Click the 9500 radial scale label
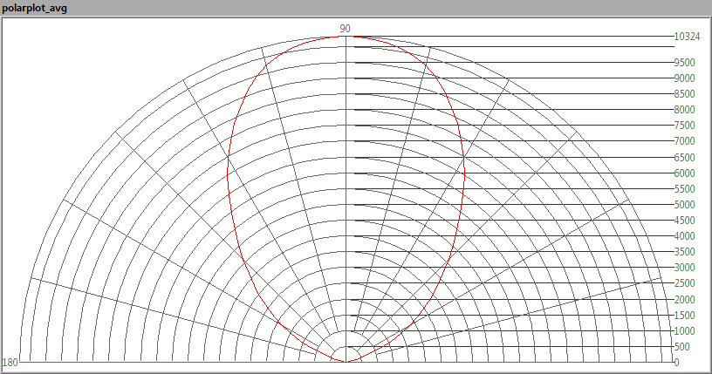This screenshot has width=712, height=374. tap(684, 63)
